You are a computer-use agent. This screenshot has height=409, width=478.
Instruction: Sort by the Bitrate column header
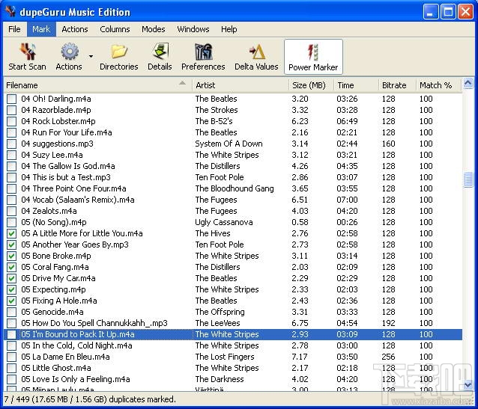pyautogui.click(x=397, y=85)
